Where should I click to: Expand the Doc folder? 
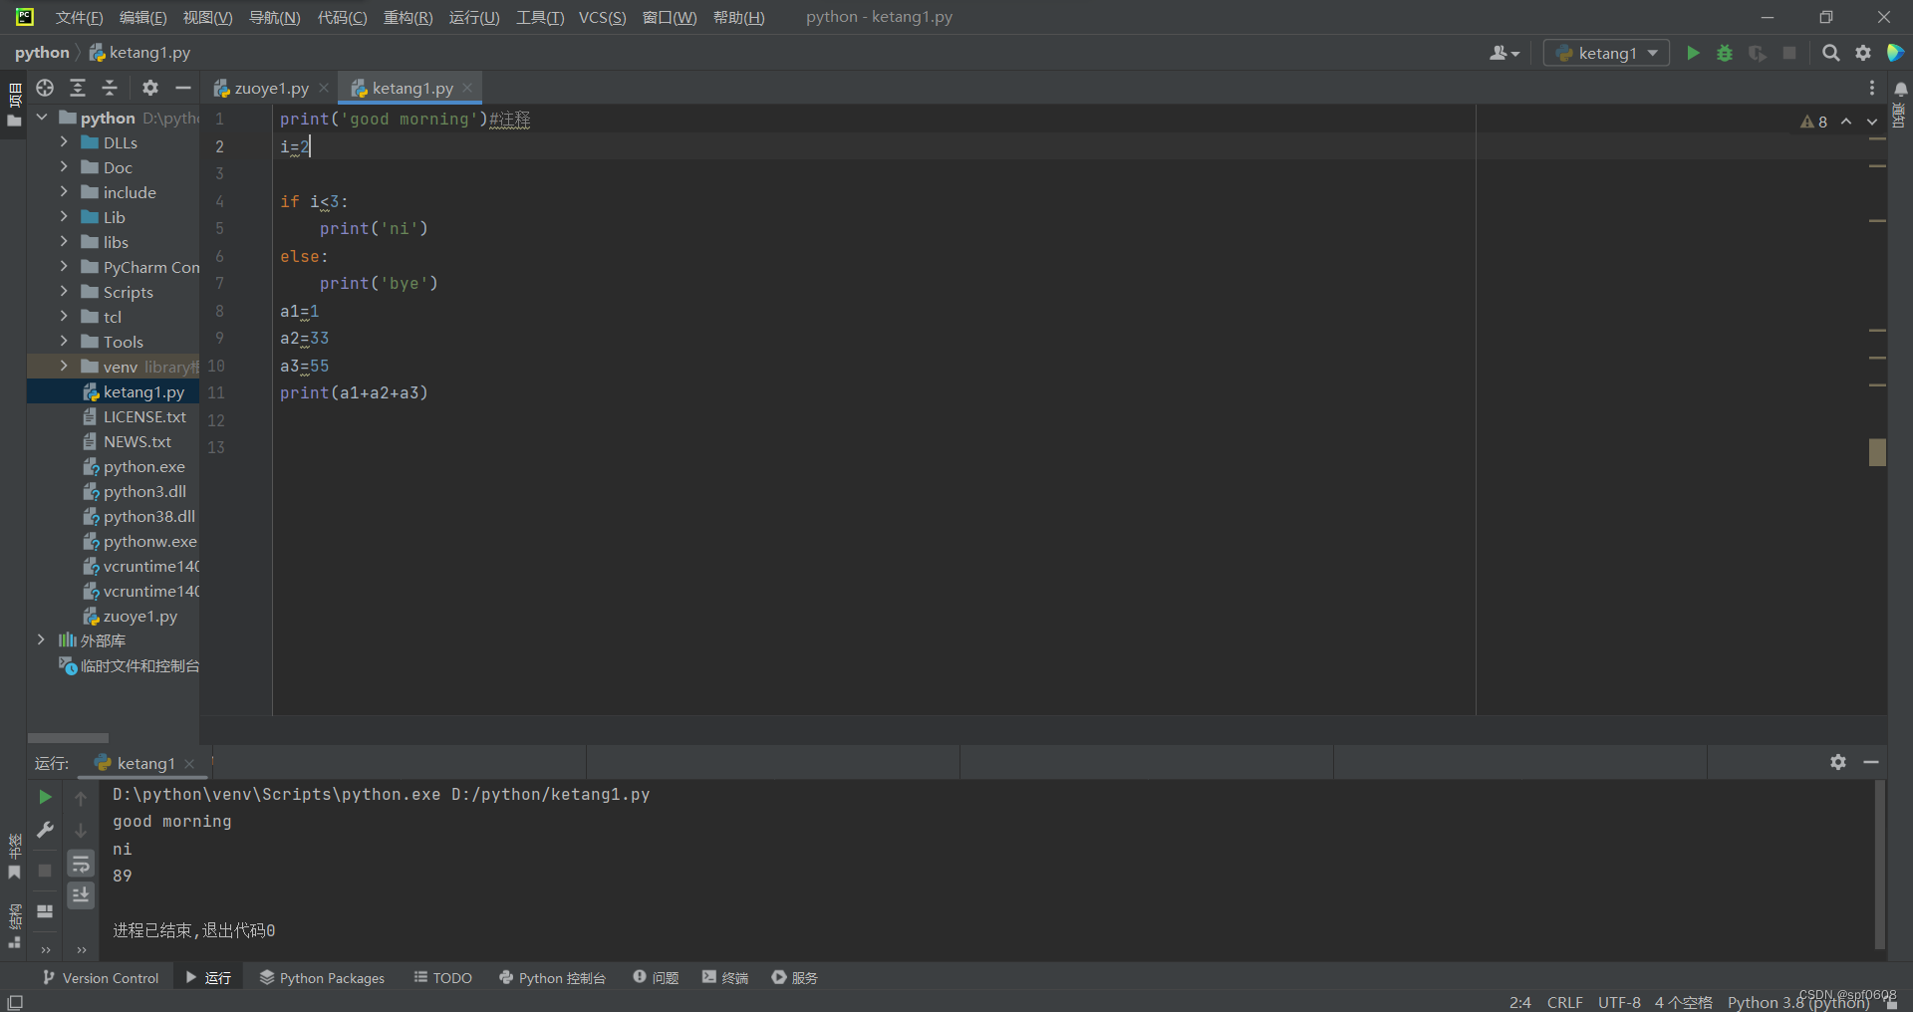(64, 167)
